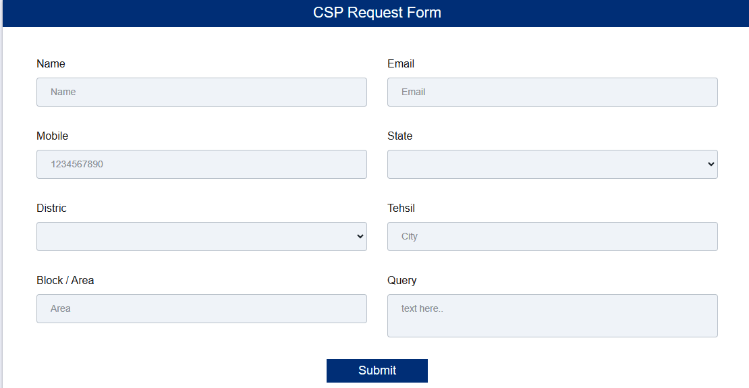The image size is (749, 388).
Task: Click the Block / Area label text
Action: click(65, 280)
